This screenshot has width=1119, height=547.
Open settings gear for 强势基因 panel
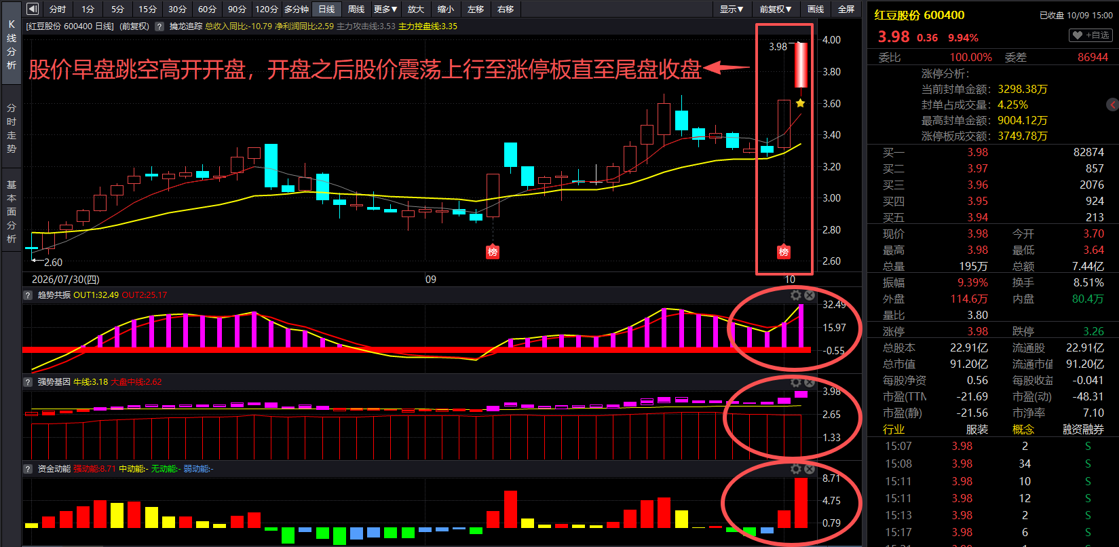point(796,382)
